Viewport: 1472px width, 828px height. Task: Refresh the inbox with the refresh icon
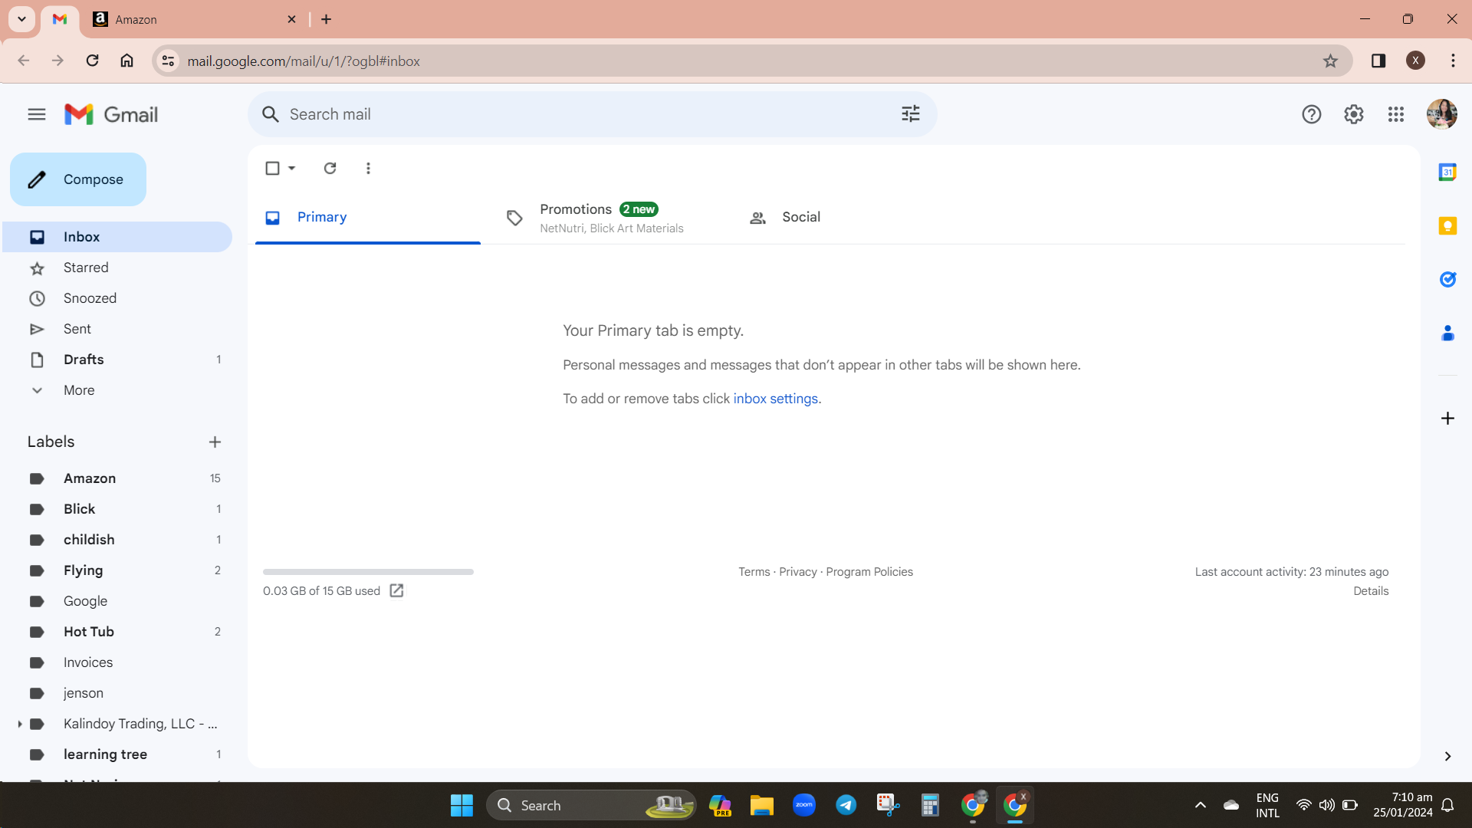[x=330, y=168]
